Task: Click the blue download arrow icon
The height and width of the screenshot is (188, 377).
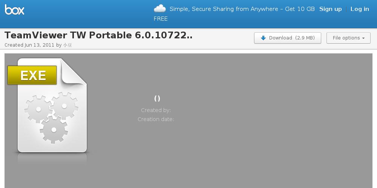Action: (263, 38)
